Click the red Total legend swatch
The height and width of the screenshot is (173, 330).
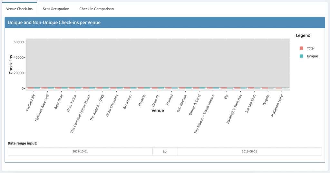(301, 48)
